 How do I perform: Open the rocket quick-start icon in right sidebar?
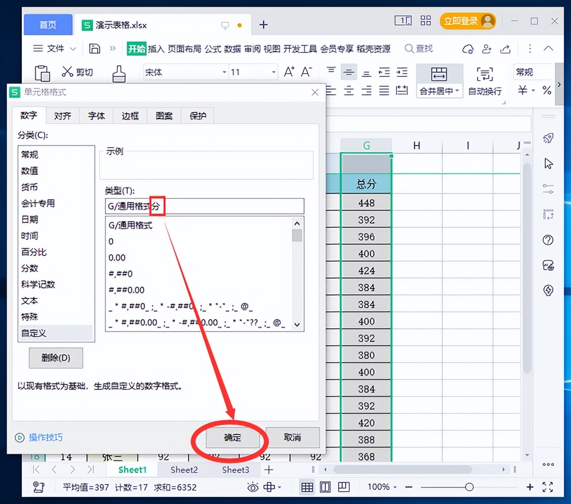[548, 138]
